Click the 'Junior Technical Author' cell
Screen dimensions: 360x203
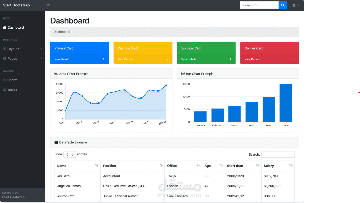(x=133, y=196)
